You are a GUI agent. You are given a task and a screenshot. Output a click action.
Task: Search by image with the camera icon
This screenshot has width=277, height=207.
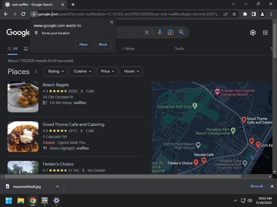pos(170,32)
